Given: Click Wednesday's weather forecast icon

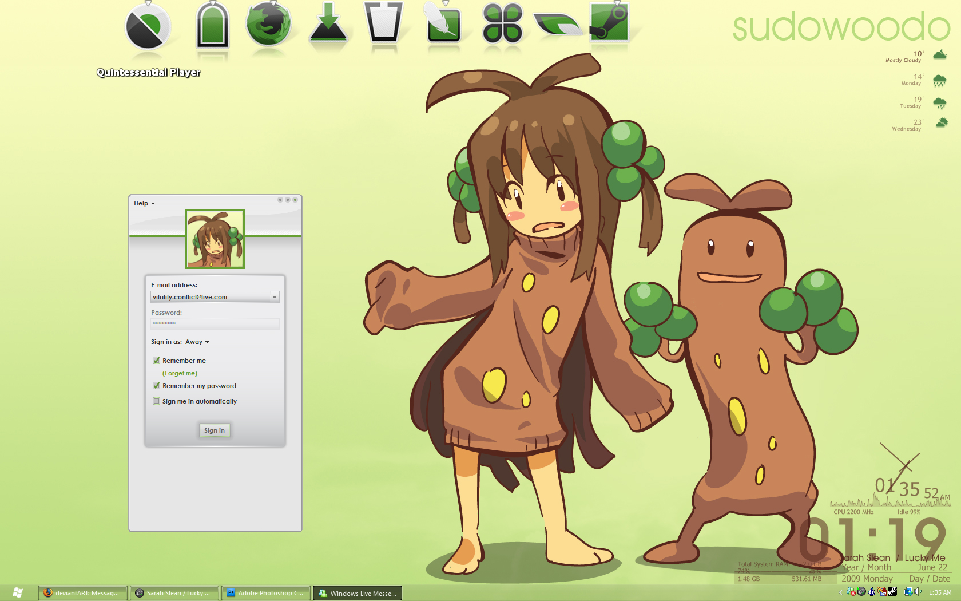Looking at the screenshot, I should tap(941, 122).
